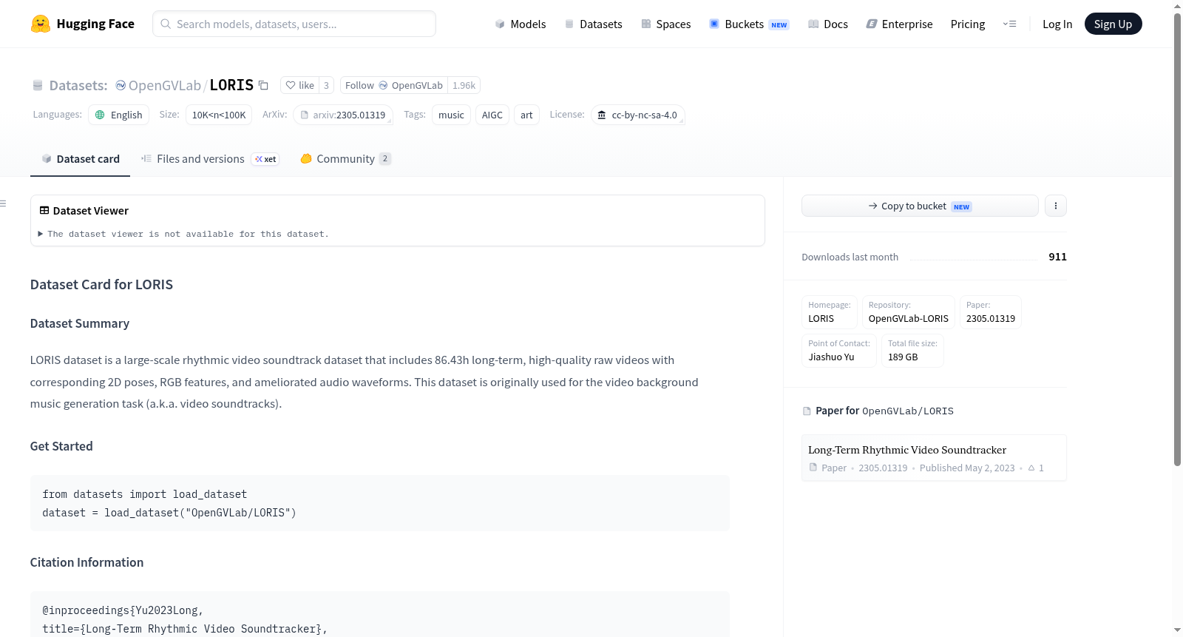Click the 10K<n<100K size tag
The height and width of the screenshot is (637, 1183).
[219, 115]
